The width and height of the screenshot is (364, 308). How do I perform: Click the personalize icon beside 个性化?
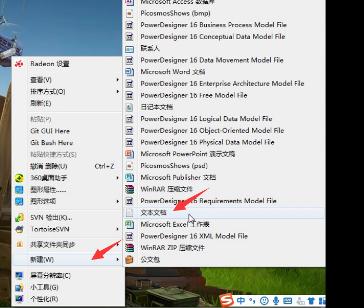[x=19, y=299]
